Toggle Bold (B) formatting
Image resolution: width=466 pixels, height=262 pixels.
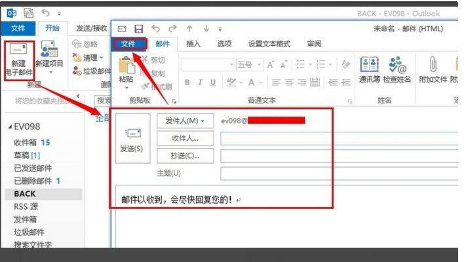[x=187, y=83]
